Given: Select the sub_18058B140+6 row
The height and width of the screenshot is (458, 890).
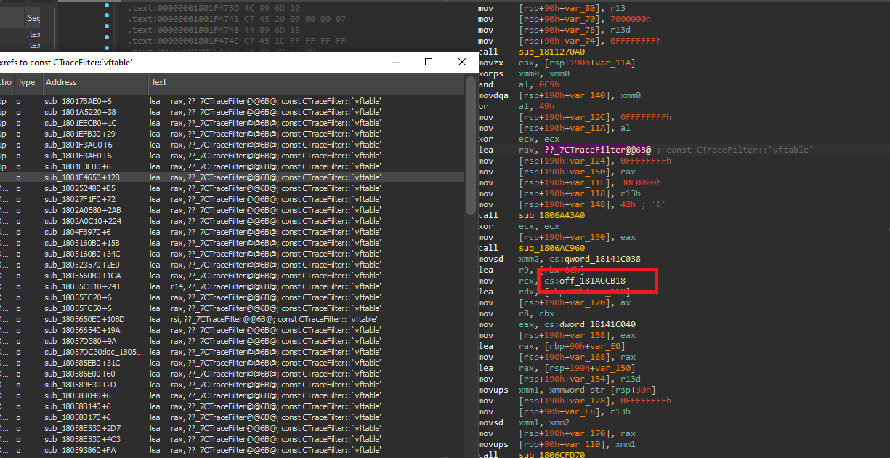Looking at the screenshot, I should pos(232,406).
